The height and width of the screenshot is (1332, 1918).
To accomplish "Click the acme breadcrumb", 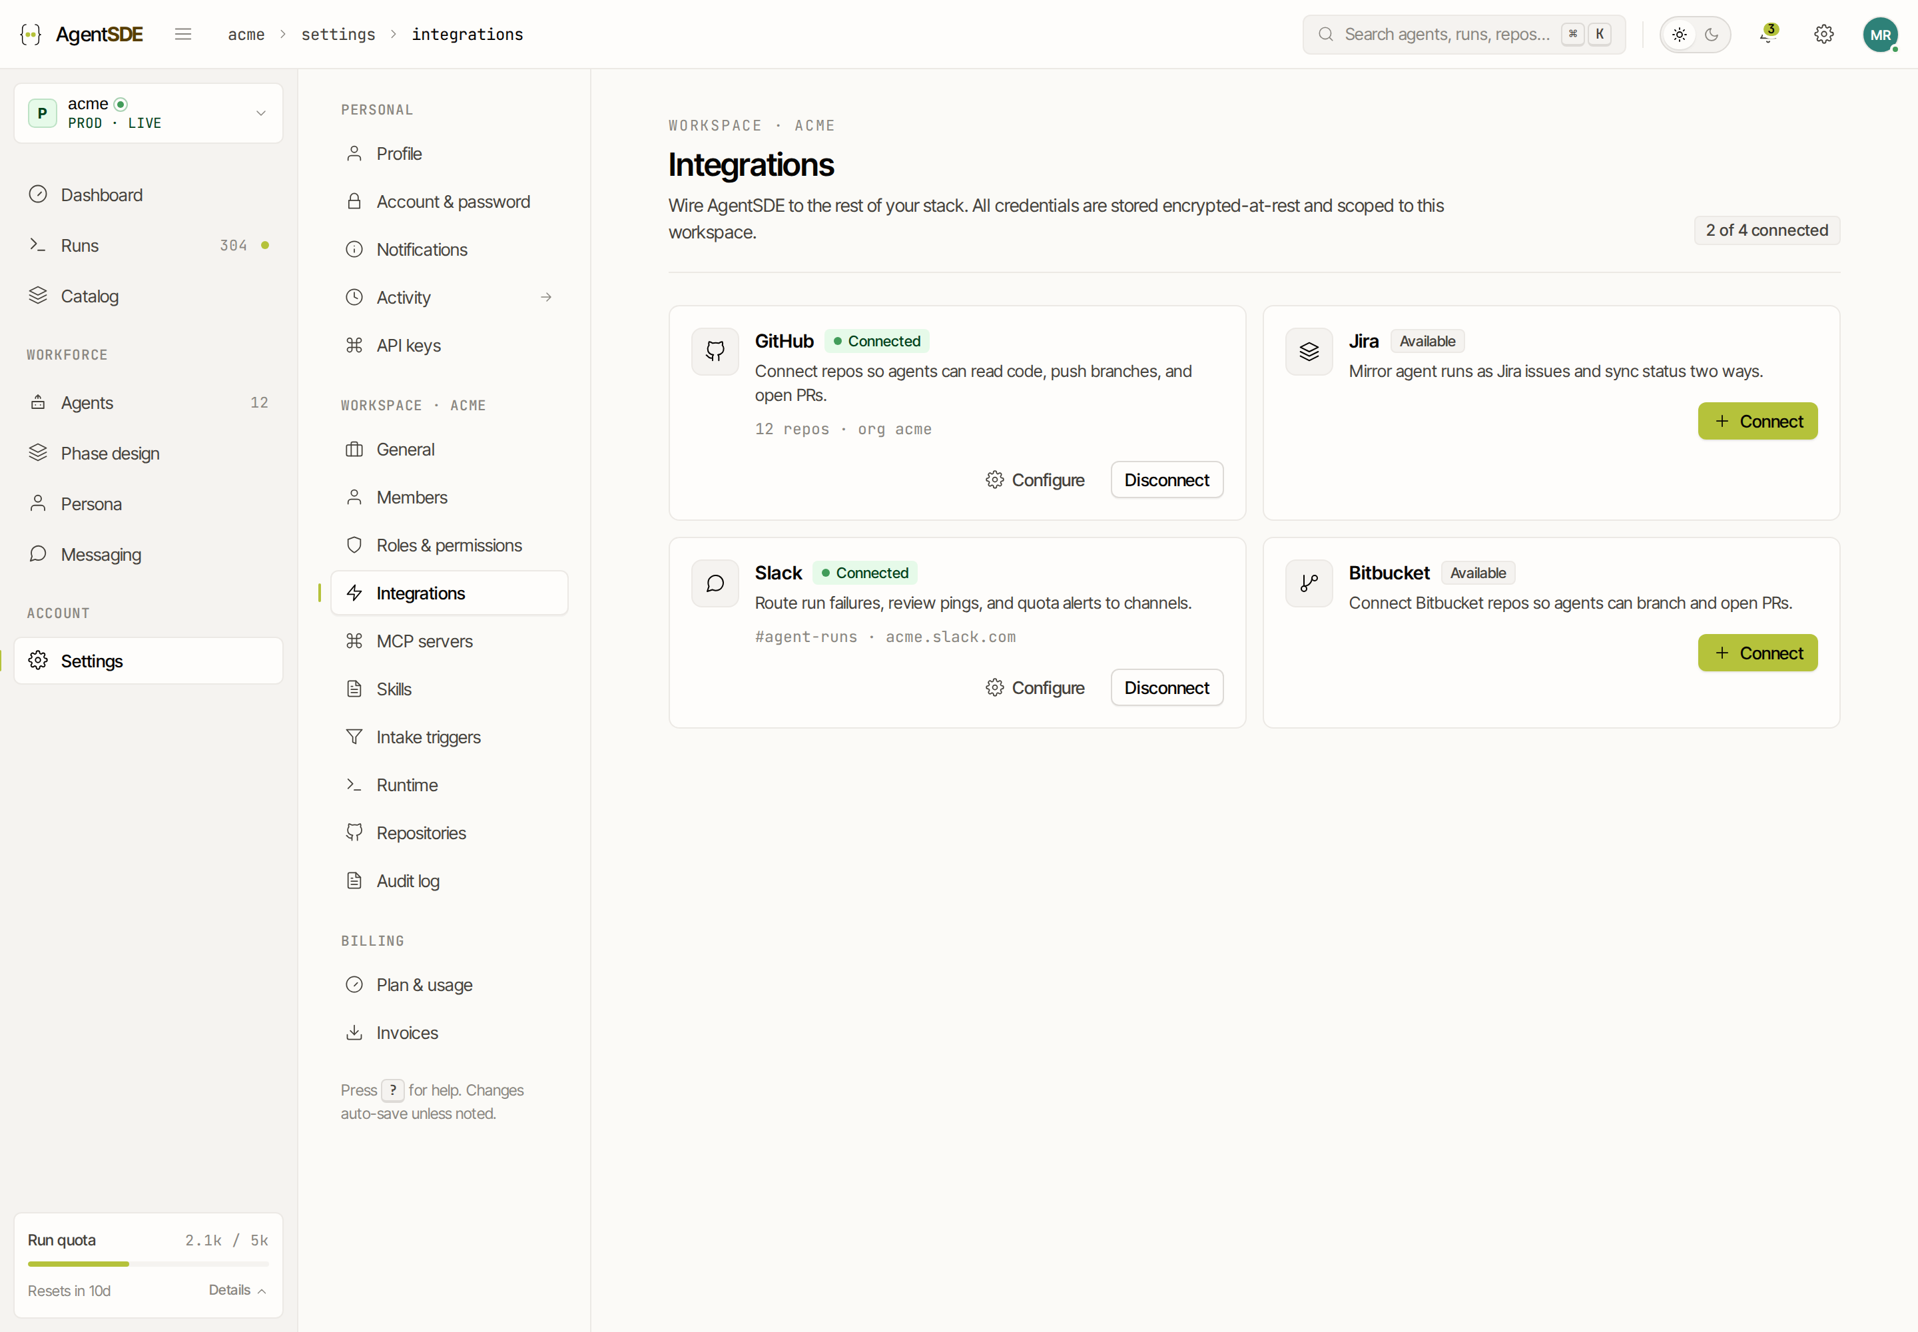I will 246,34.
